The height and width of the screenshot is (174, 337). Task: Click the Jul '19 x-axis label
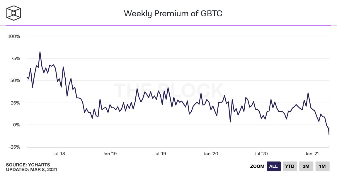point(160,154)
